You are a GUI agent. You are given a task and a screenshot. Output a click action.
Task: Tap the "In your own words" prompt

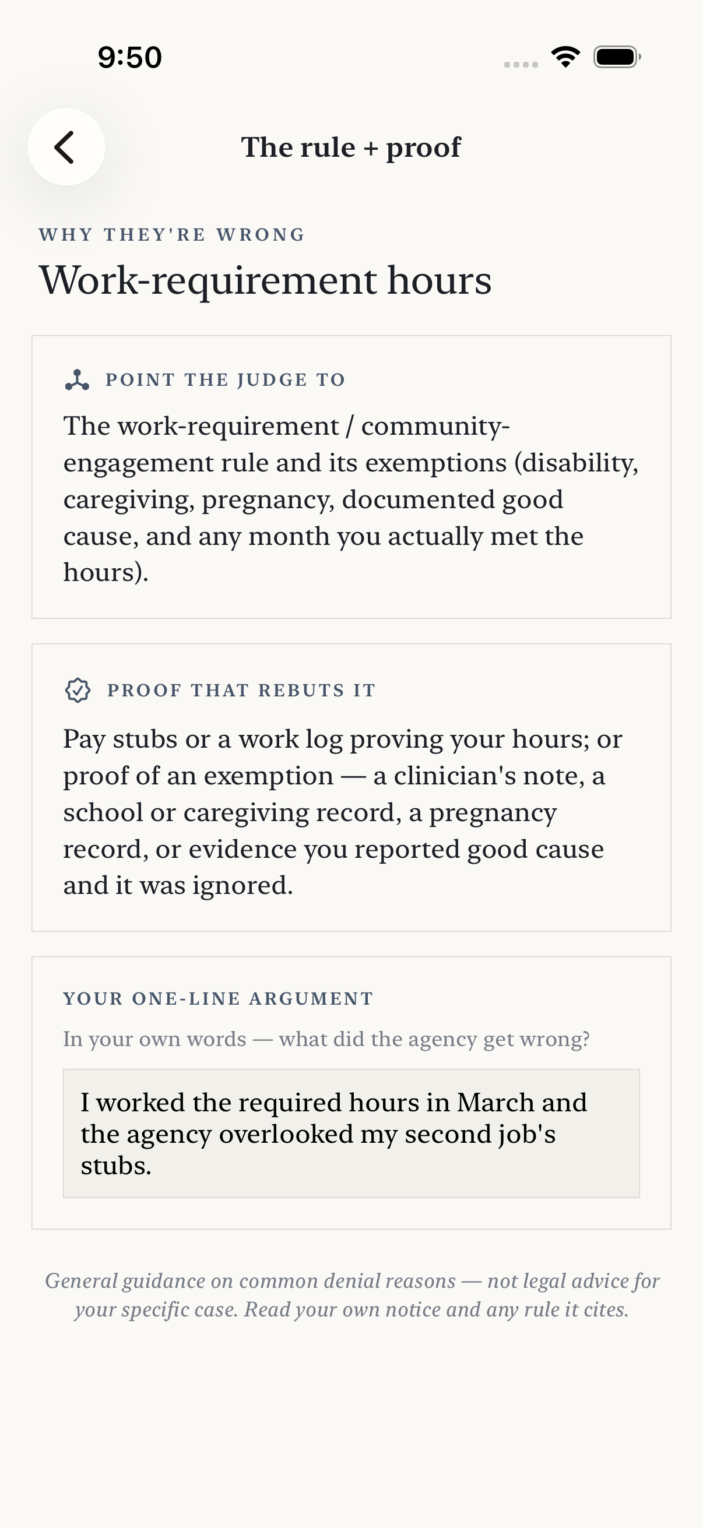pos(326,1039)
